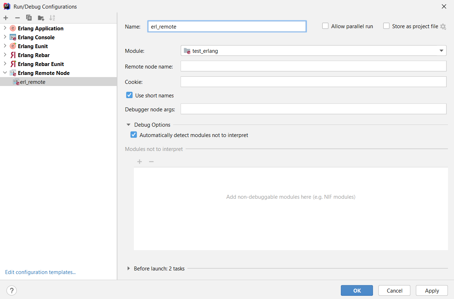Uncheck Automatically detect modules not to interpret
Viewport: 454px width, 299px height.
tap(133, 135)
